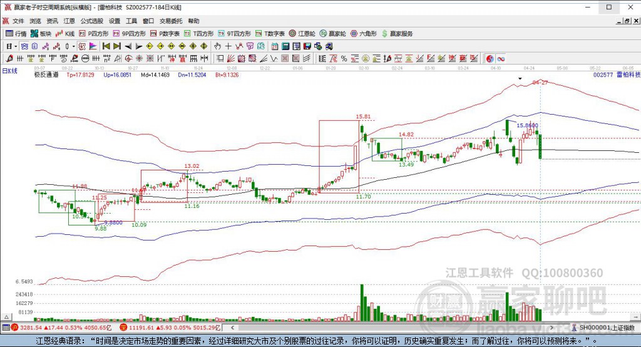Screen dimensions: 641x347
Task: Expand the candlestick style dropdown arrow
Action: (74, 46)
